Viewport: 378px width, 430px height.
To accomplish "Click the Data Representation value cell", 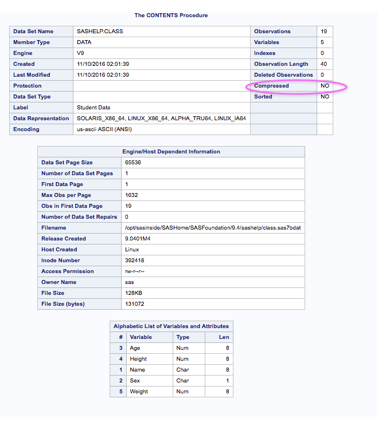I will tap(161, 119).
